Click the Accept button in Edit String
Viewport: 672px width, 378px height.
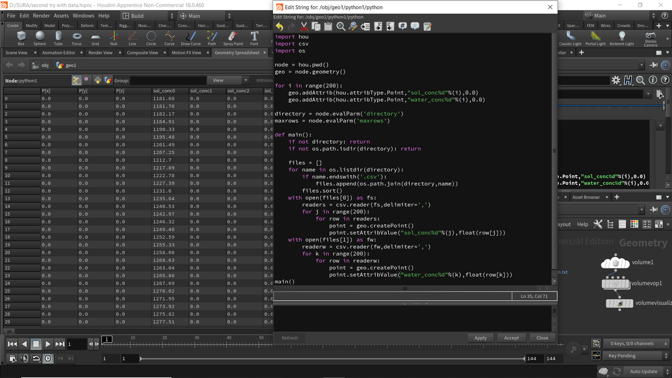point(511,338)
